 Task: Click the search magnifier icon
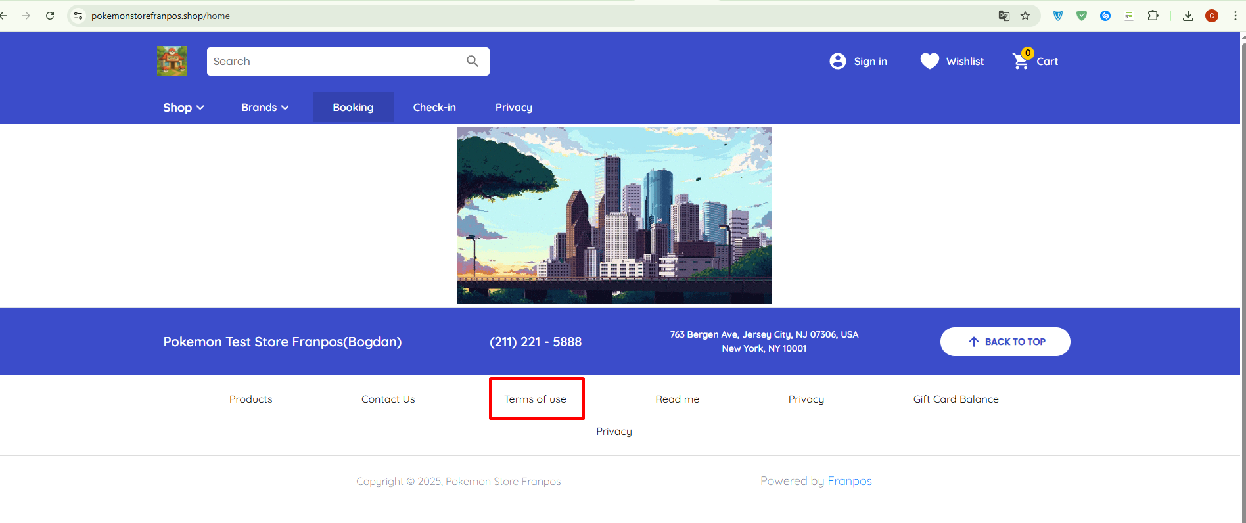[473, 61]
